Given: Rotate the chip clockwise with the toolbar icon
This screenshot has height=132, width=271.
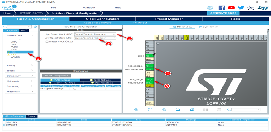Looking at the screenshot, I should (x=178, y=110).
